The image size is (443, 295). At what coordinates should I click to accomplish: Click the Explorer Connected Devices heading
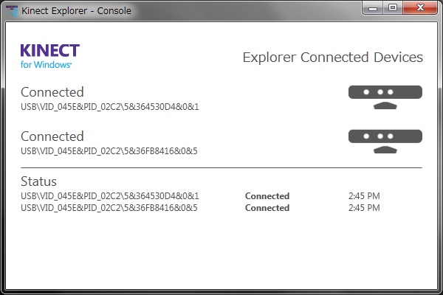click(332, 58)
